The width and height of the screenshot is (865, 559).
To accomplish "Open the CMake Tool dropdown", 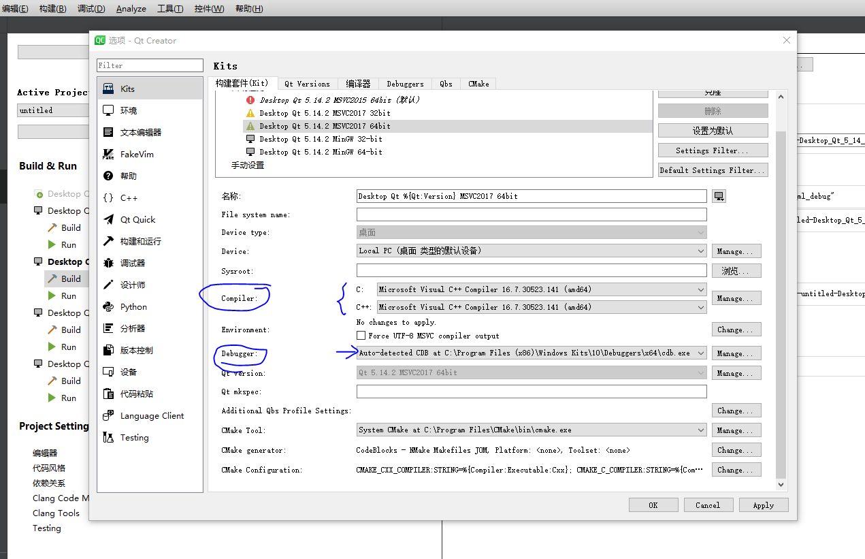I will 532,430.
